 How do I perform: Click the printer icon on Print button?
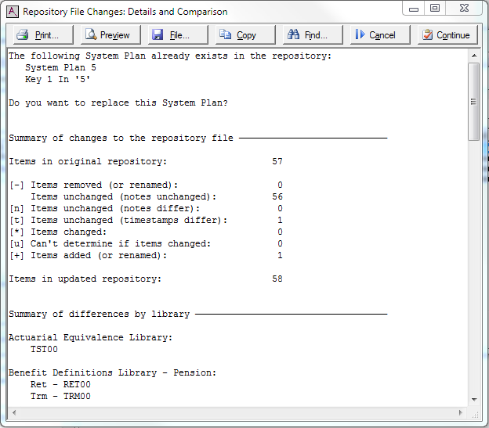click(x=23, y=35)
